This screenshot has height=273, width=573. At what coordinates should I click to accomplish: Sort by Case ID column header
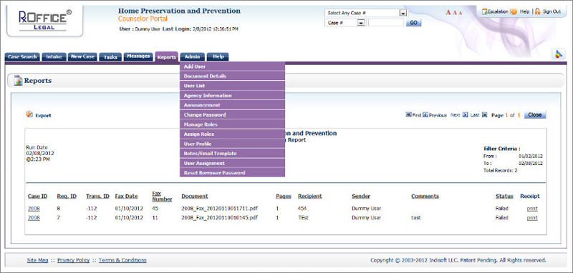coord(38,196)
